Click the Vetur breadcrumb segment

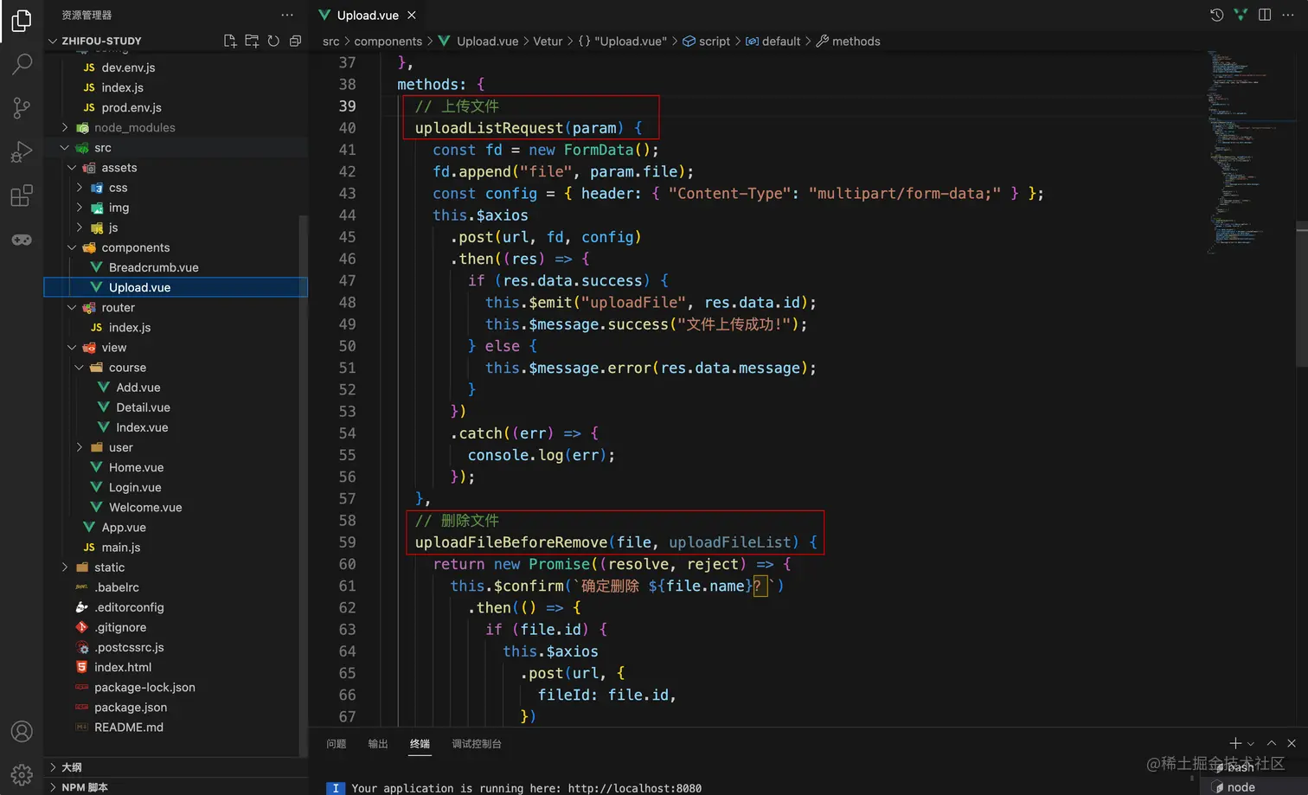[x=548, y=41]
